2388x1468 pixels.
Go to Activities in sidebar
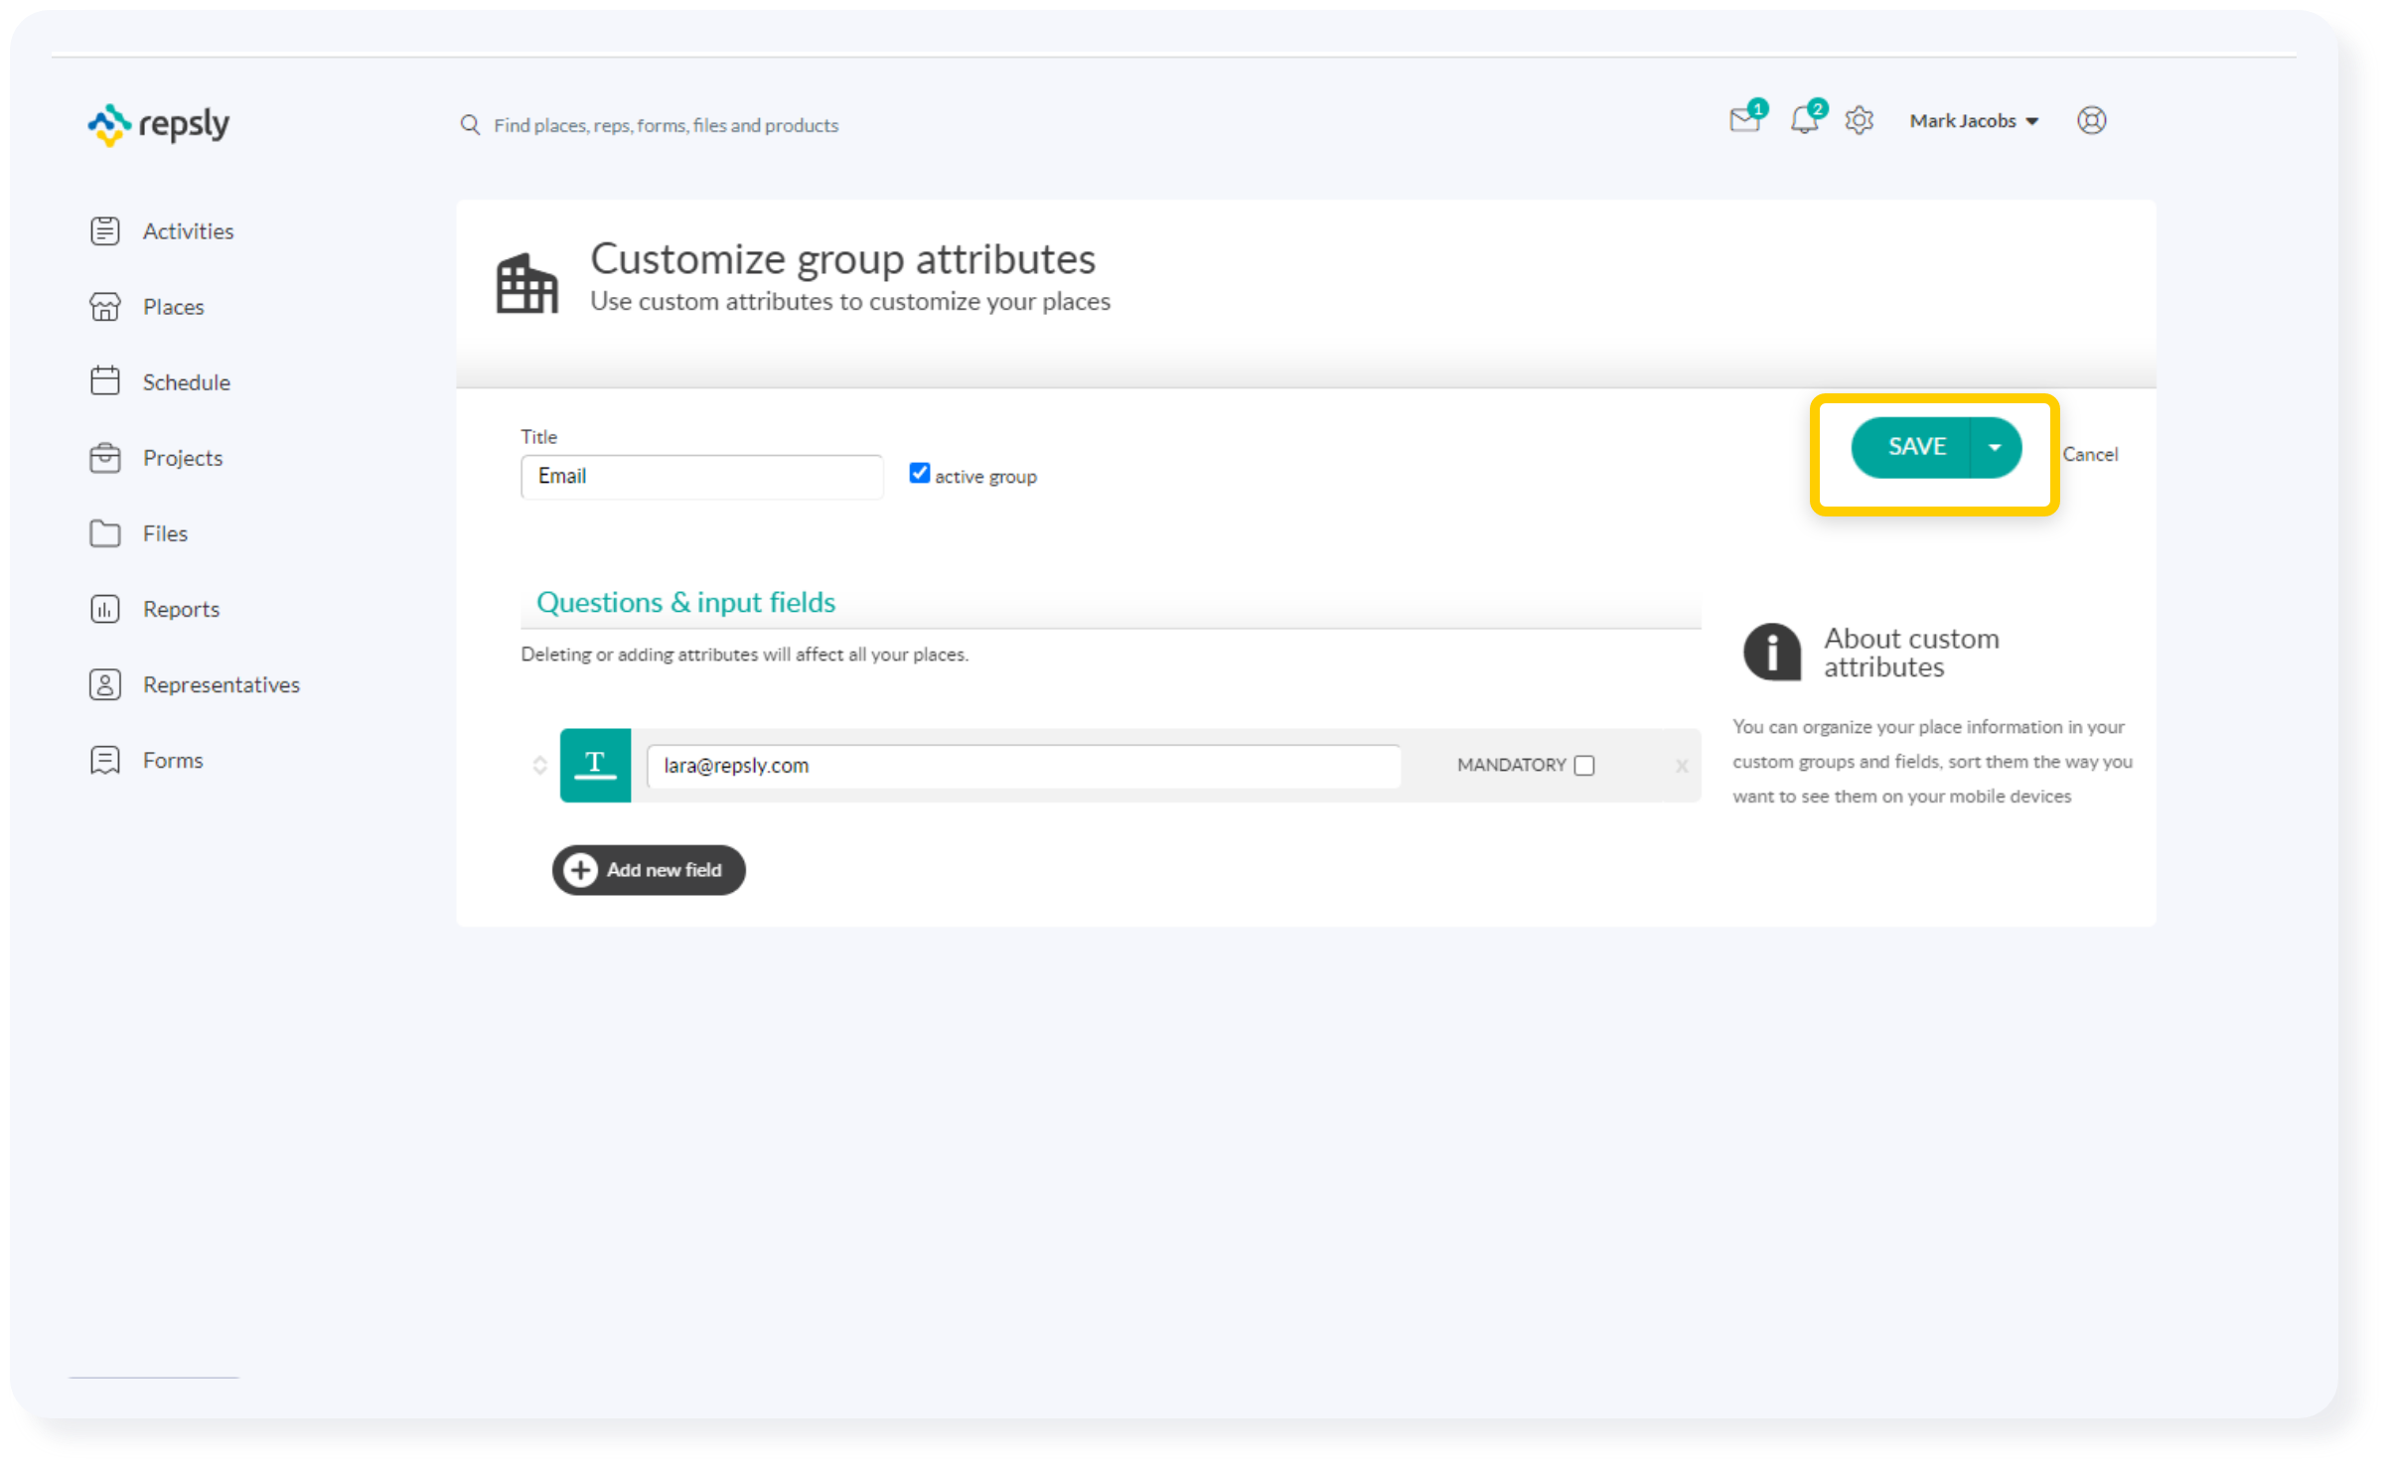click(x=188, y=231)
